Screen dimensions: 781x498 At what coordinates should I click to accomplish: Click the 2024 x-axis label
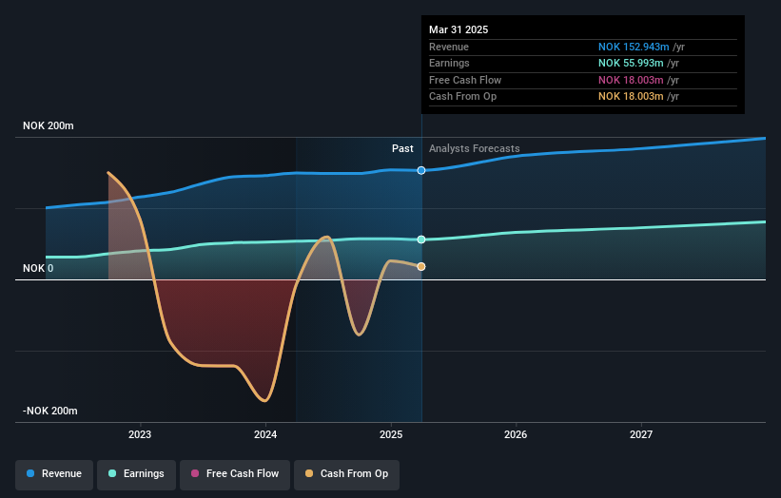pos(265,435)
